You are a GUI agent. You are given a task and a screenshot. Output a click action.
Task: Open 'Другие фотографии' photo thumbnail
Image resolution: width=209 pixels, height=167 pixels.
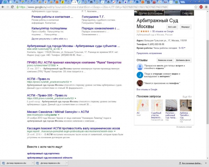(149, 13)
